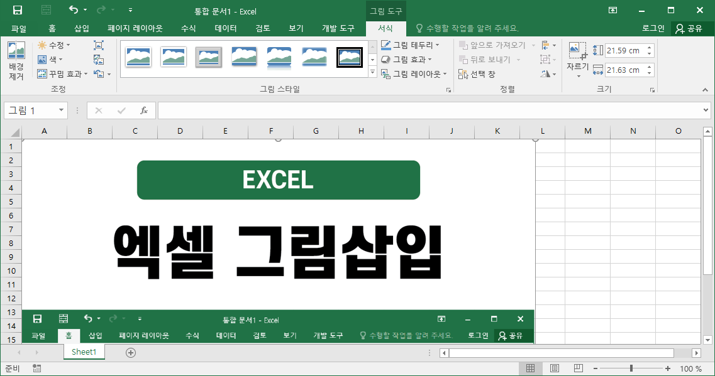Image resolution: width=715 pixels, height=376 pixels.
Task: Zoom in with the plus button
Action: pos(668,368)
